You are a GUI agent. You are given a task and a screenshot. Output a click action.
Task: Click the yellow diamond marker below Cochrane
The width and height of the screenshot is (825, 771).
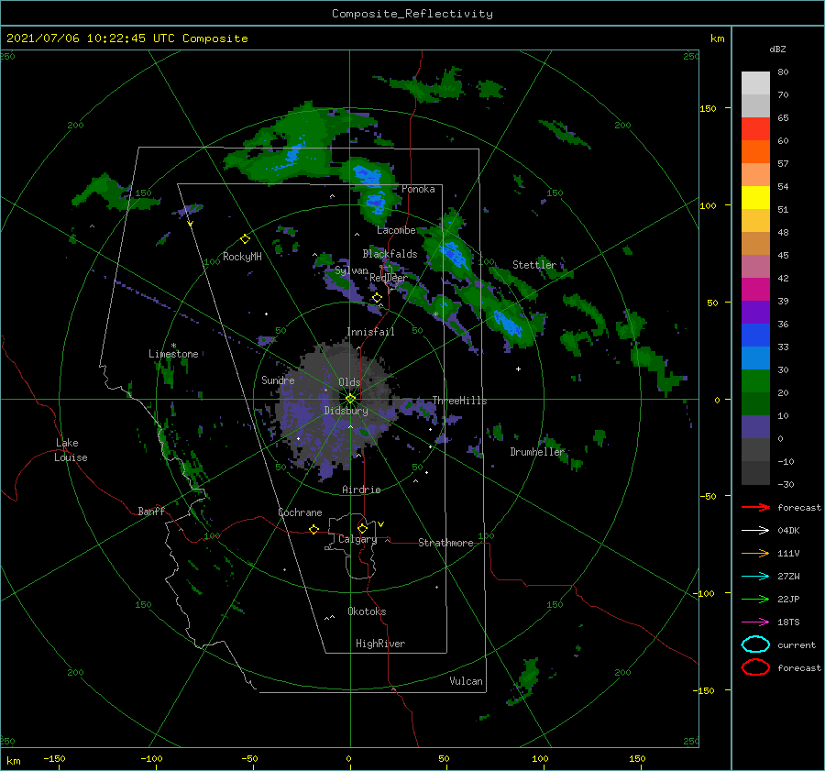[313, 529]
